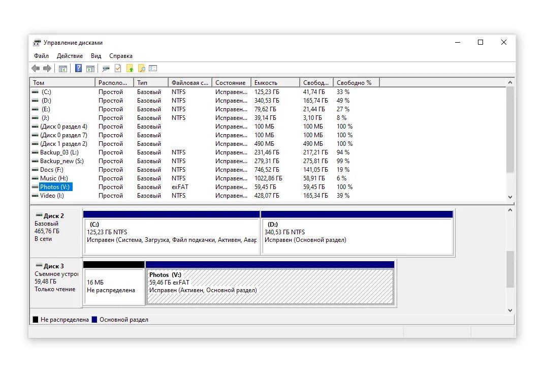Click the disk icon next to Диск 2

[39, 215]
